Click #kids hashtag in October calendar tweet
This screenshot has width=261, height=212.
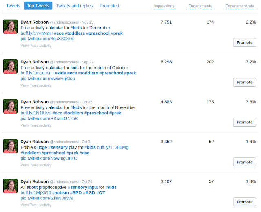pyautogui.click(x=60, y=73)
